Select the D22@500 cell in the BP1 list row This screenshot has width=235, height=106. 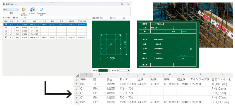click(x=81, y=38)
